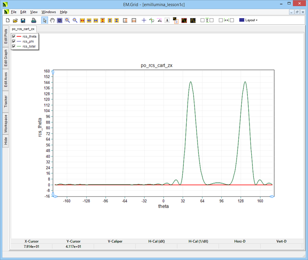Switch to the po_rcs_cart_zx tab

point(23,29)
